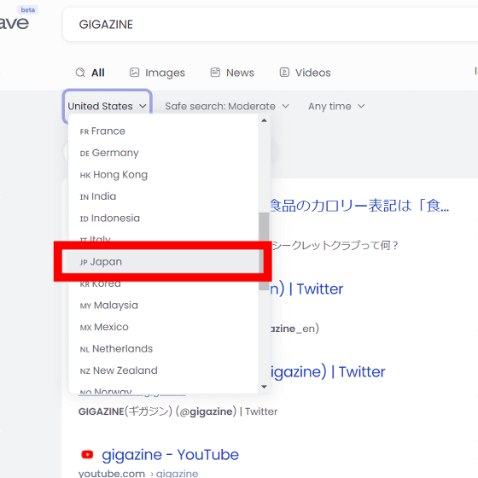Screen dimensions: 478x478
Task: Click the Brave logo
Action: (15, 23)
